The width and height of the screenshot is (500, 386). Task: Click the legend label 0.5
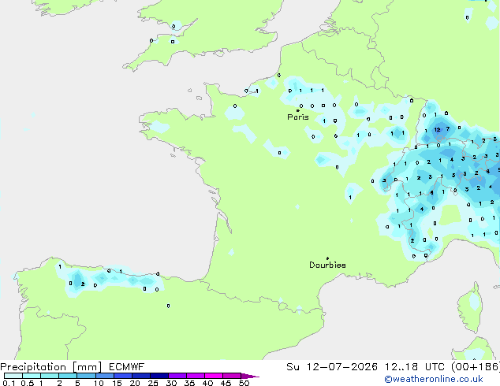pos(27,383)
